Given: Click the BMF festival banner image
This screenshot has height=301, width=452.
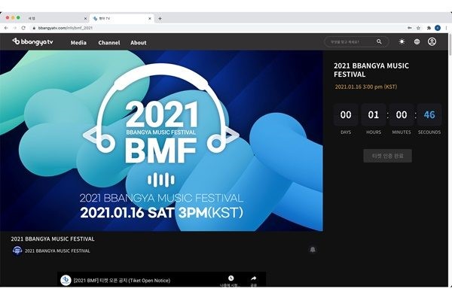Looking at the screenshot, I should coord(161,141).
